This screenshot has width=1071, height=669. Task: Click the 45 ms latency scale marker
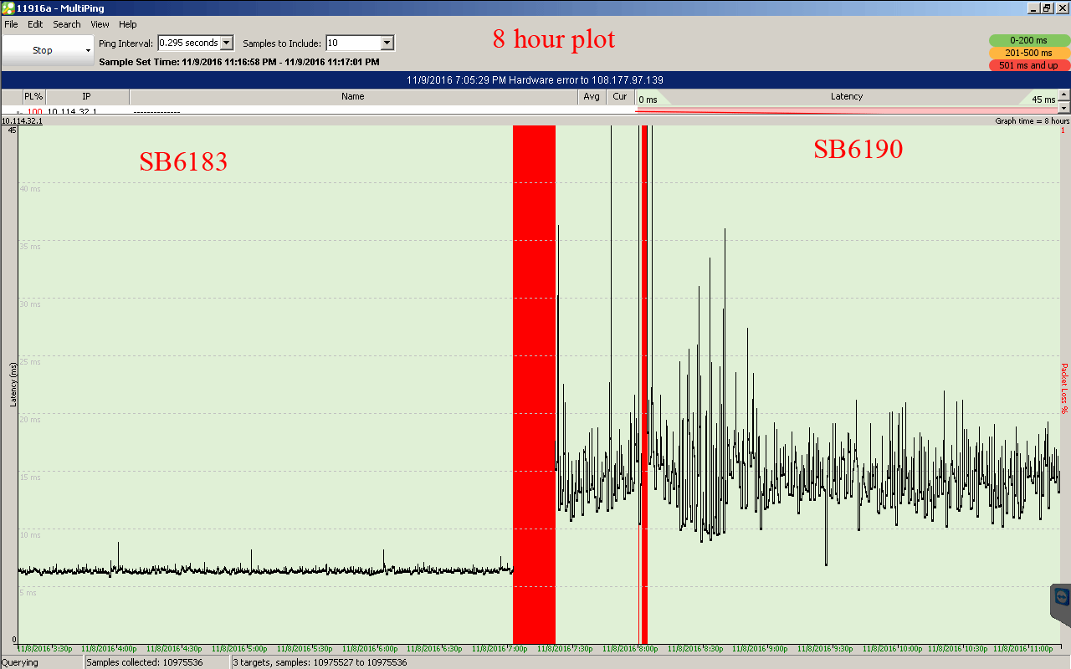(1043, 100)
